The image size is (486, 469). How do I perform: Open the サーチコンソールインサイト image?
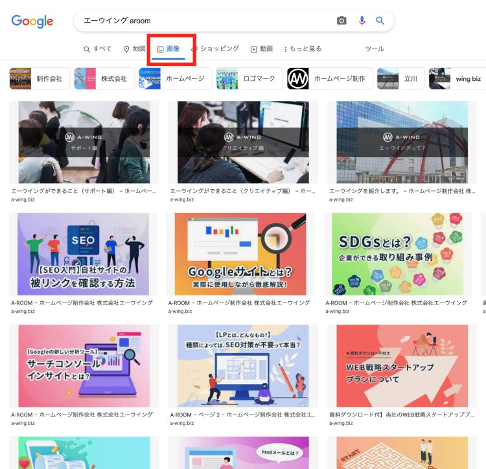point(84,366)
